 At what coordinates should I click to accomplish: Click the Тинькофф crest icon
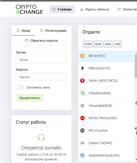82,106
